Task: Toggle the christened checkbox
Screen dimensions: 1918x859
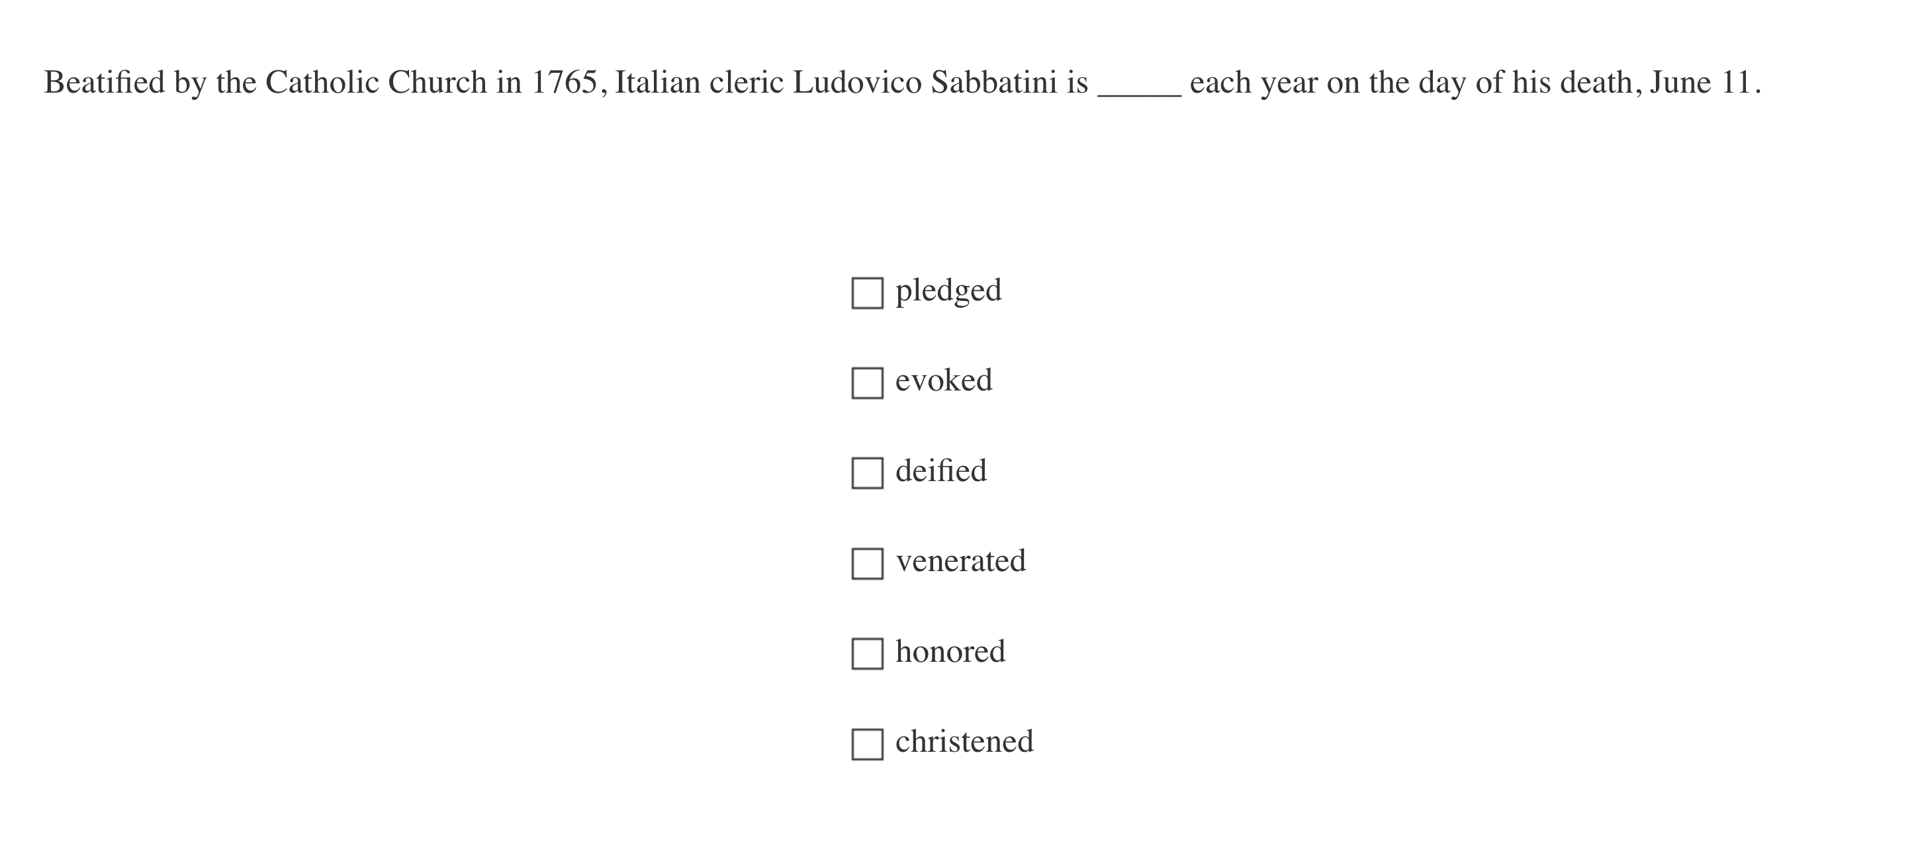Action: [x=868, y=745]
